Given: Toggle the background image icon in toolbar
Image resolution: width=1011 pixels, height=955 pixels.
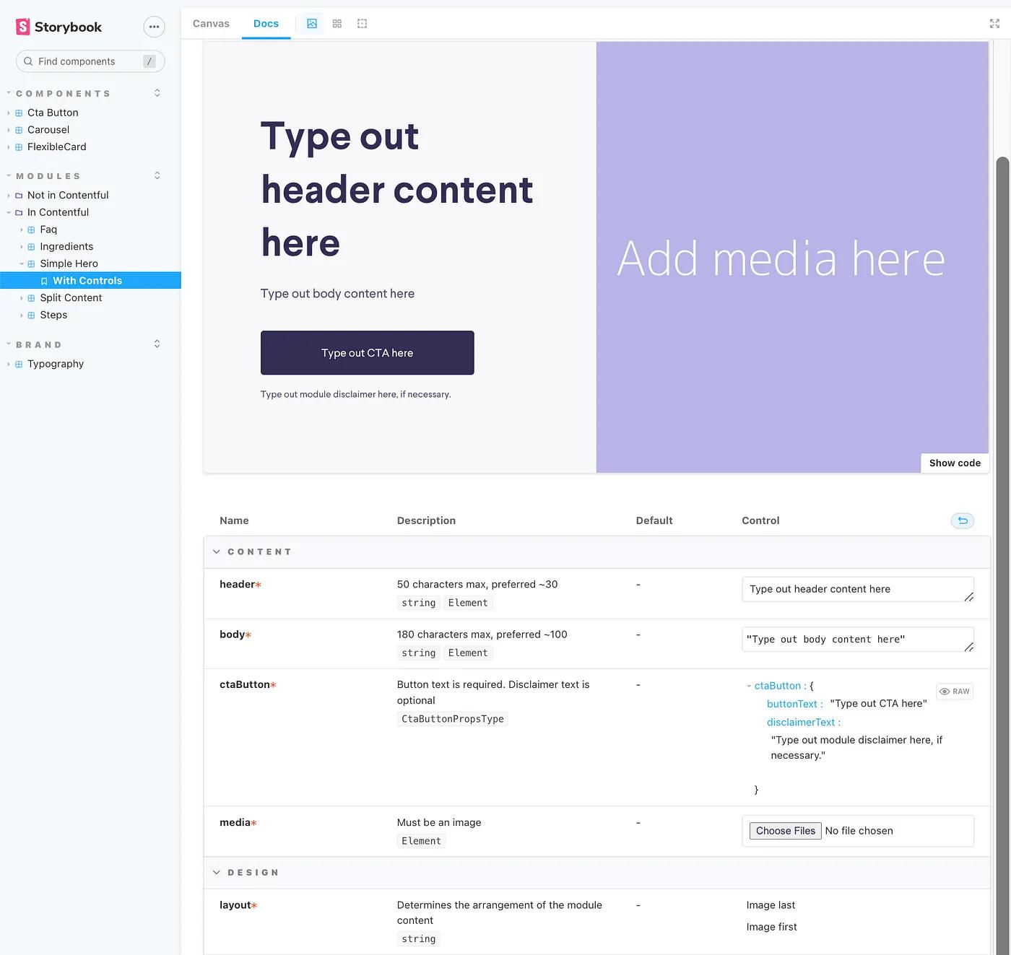Looking at the screenshot, I should click(x=312, y=23).
